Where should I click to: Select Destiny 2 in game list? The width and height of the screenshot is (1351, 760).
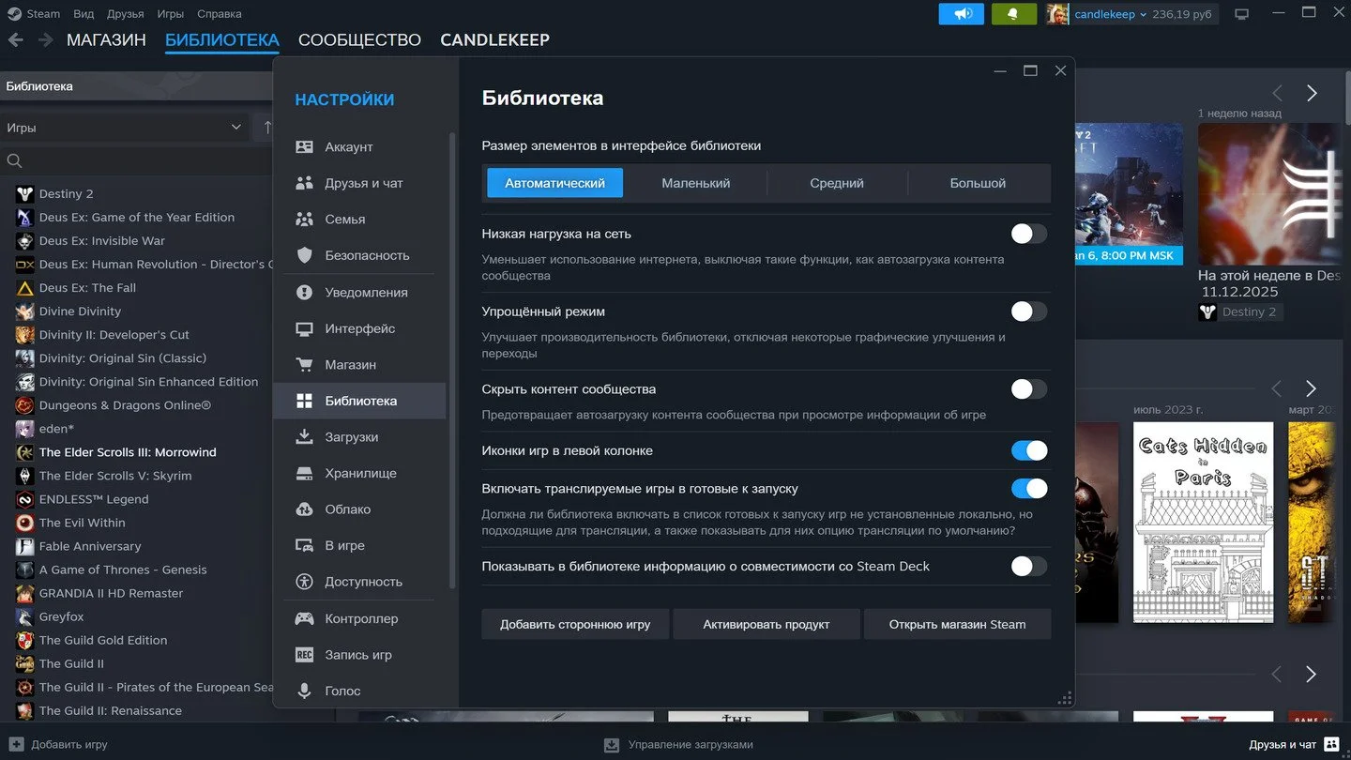click(66, 193)
